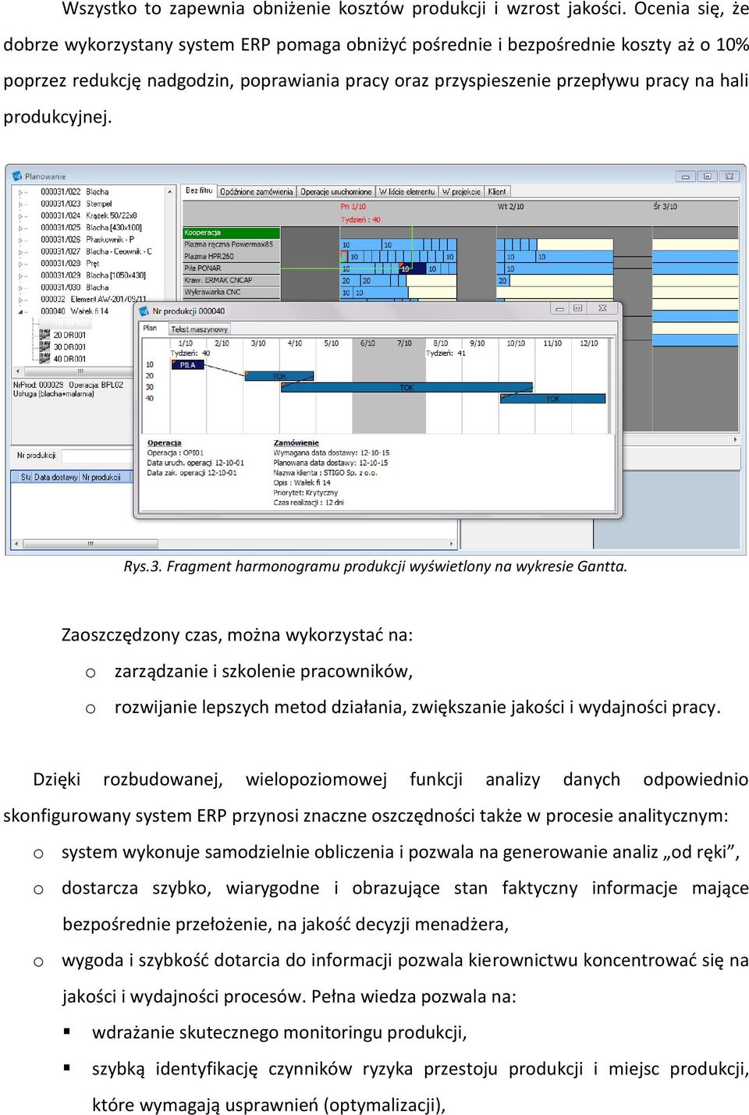Select tree item 000031/029 Blacha [1050x430]

click(93, 275)
